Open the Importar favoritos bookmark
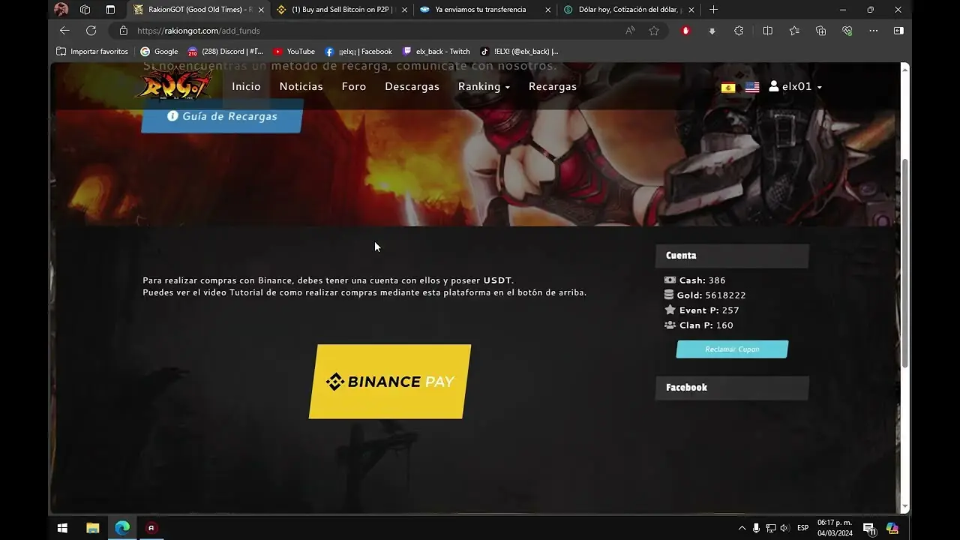 (92, 52)
